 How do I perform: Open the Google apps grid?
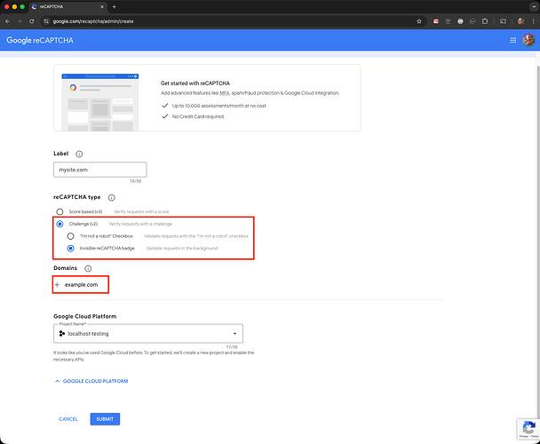point(513,40)
